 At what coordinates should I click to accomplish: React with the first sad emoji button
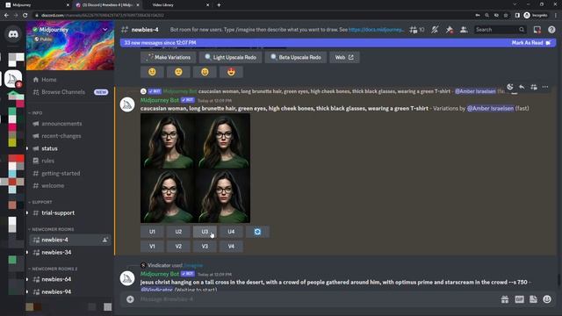point(152,72)
